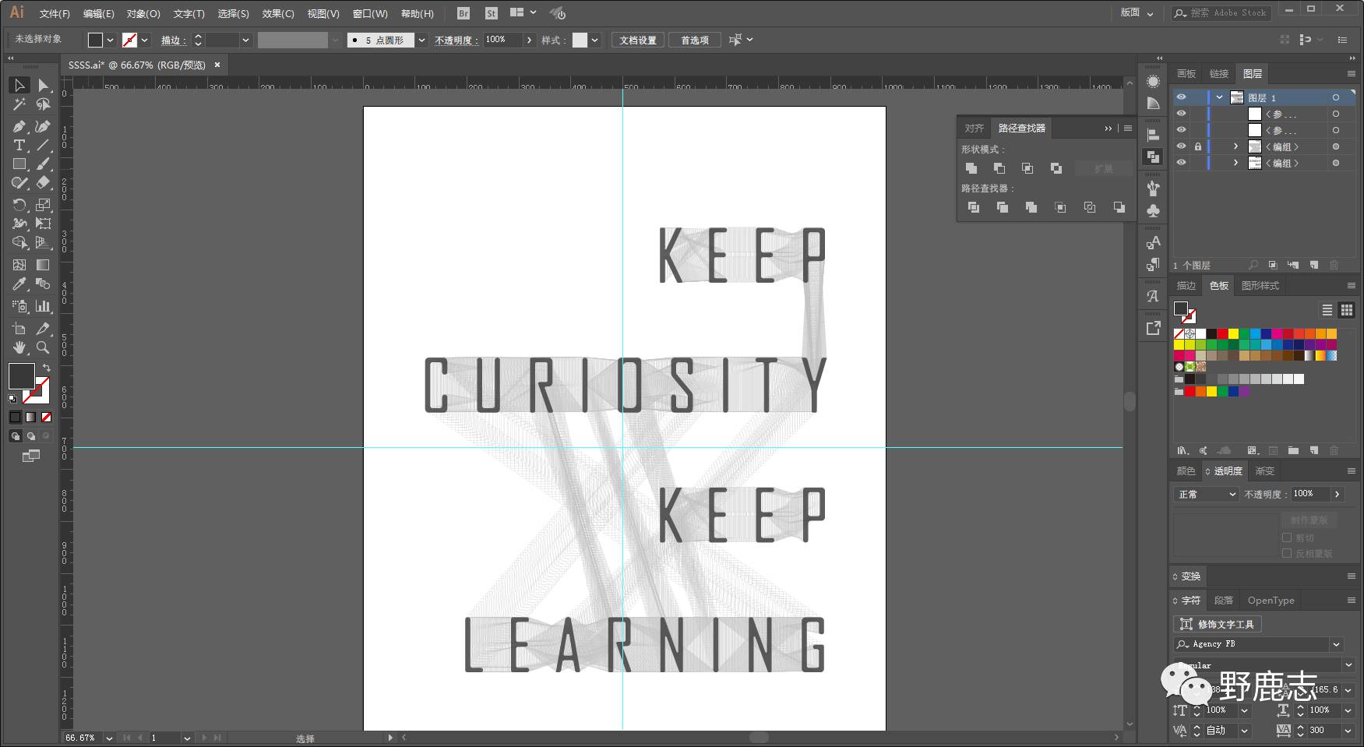Unlock the locked 编组 sublayer

pyautogui.click(x=1197, y=146)
